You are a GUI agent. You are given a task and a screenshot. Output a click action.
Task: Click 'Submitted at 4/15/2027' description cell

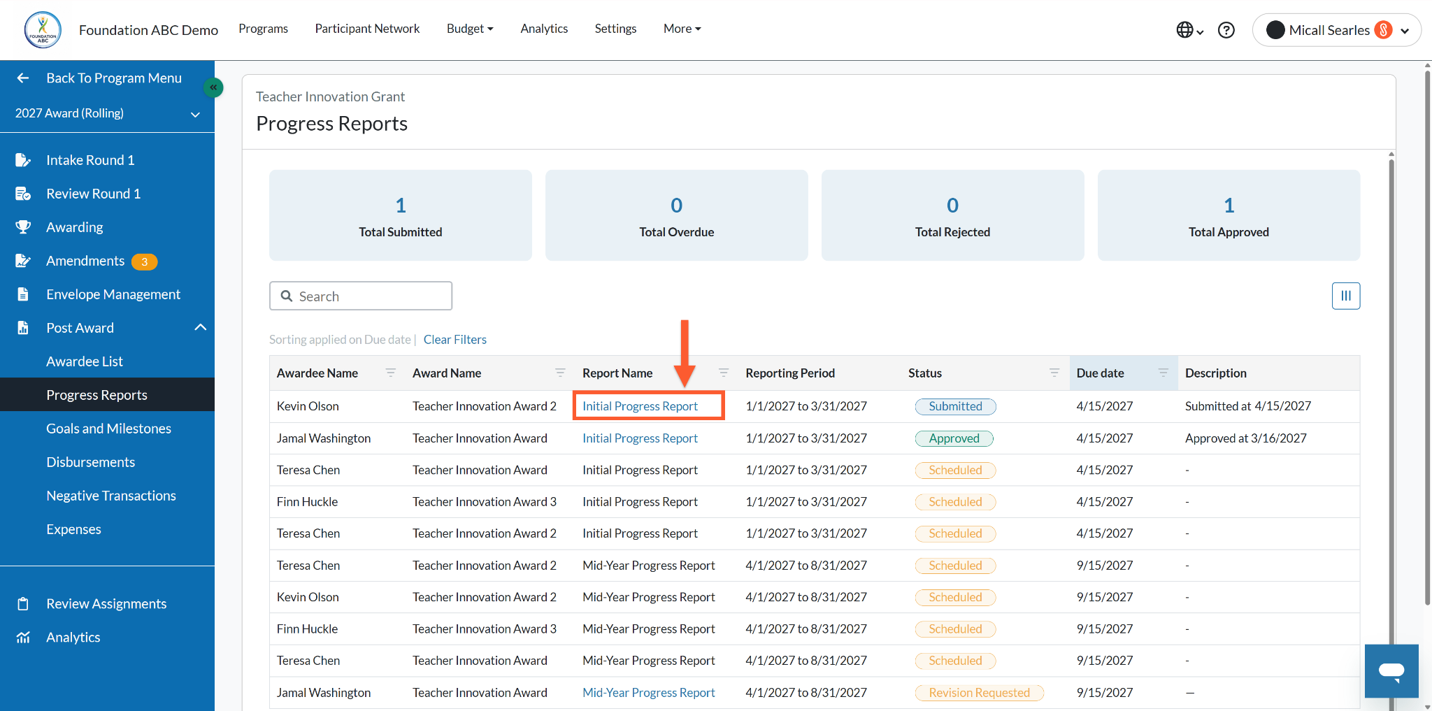1248,406
